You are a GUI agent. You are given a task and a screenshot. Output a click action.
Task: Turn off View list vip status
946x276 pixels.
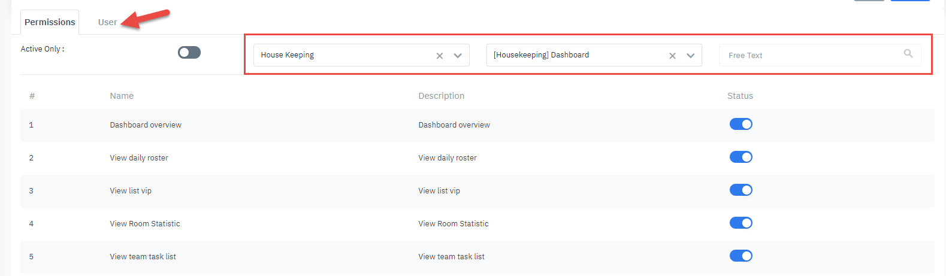pyautogui.click(x=741, y=190)
